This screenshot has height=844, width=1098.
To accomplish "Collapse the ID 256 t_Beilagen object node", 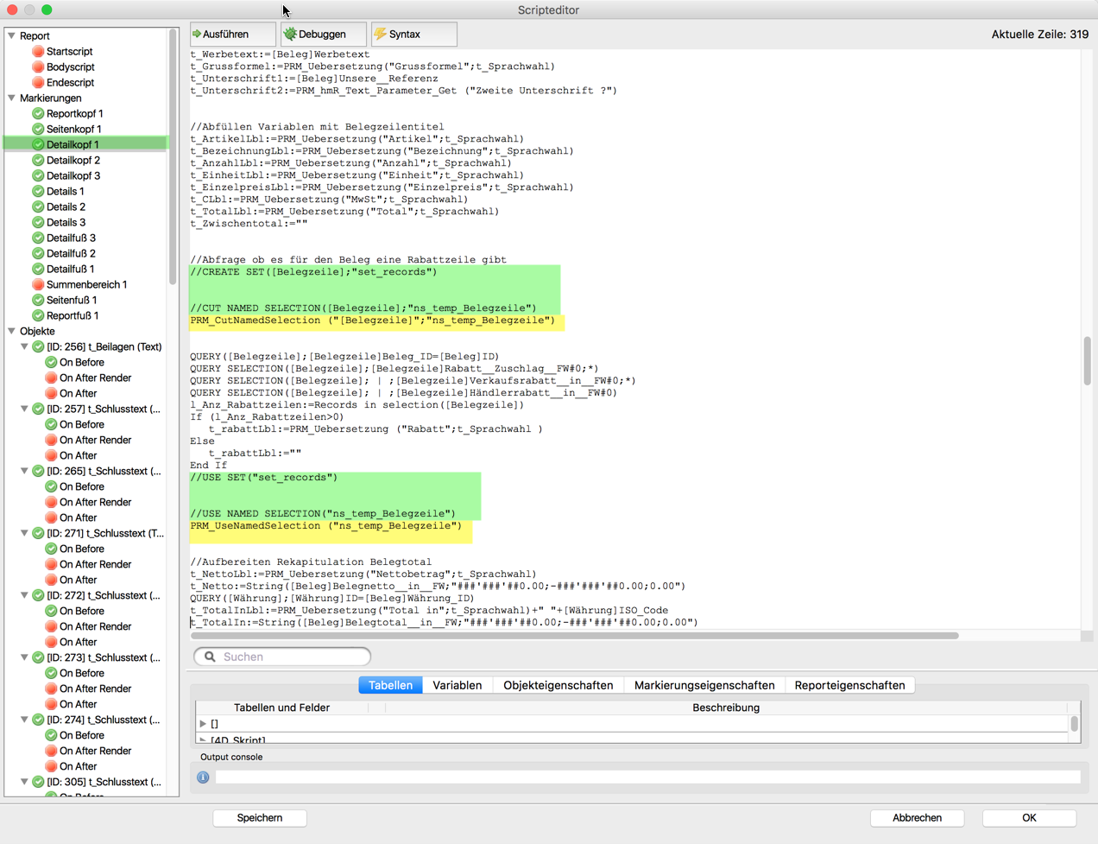I will pos(25,347).
